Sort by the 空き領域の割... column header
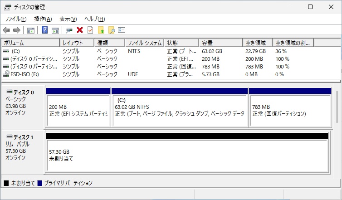342x200 pixels. [293, 43]
